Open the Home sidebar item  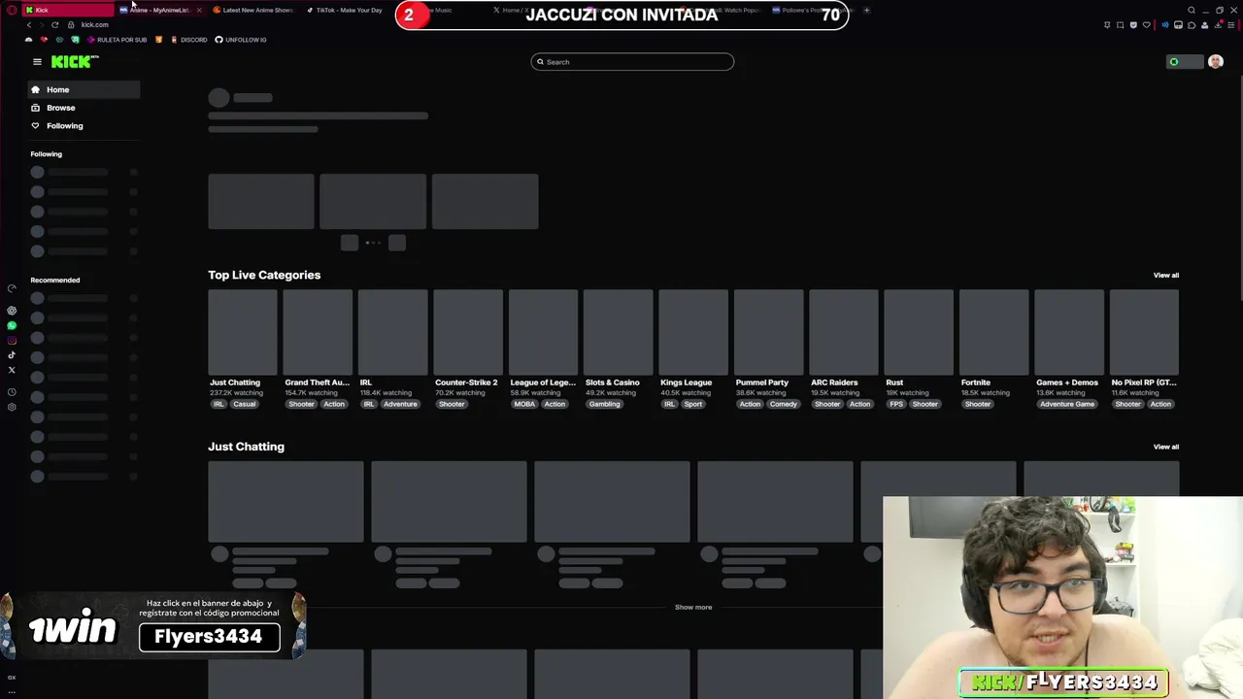84,89
